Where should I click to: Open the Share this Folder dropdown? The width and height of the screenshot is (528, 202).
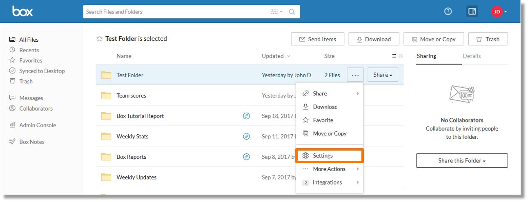[462, 160]
